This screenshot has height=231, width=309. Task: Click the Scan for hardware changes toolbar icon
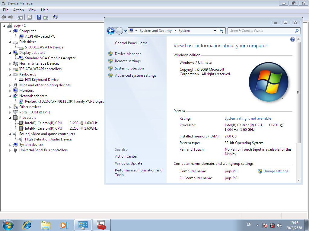(55, 17)
